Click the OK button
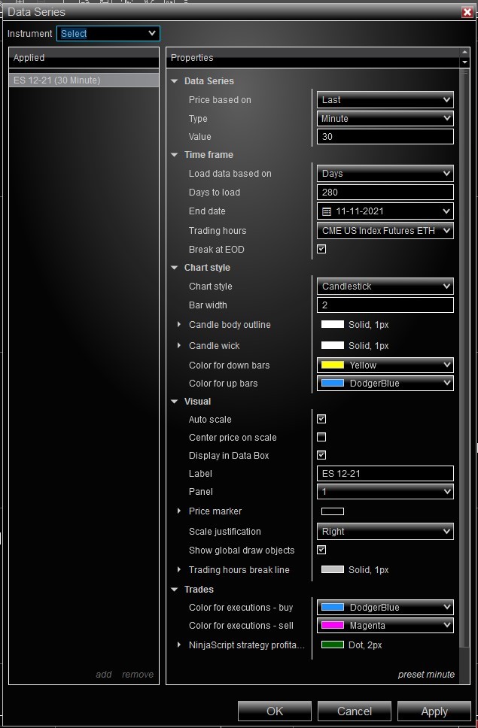Viewport: 478px width, 728px height. click(275, 711)
